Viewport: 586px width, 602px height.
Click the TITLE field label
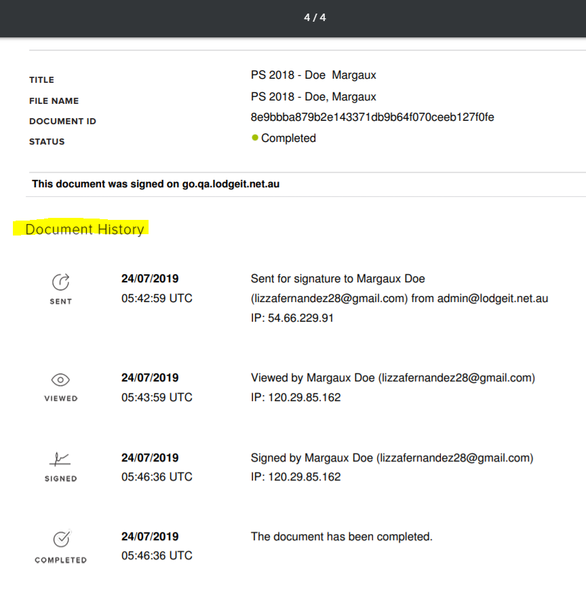point(41,80)
